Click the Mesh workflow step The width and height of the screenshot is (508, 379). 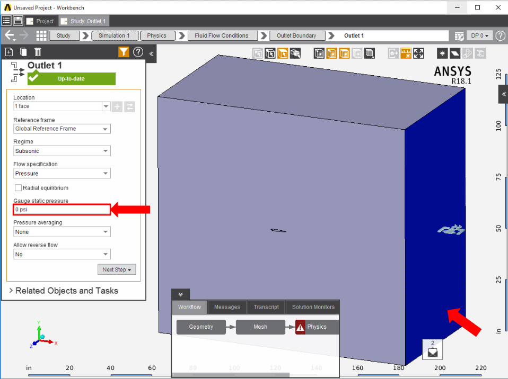pyautogui.click(x=260, y=327)
